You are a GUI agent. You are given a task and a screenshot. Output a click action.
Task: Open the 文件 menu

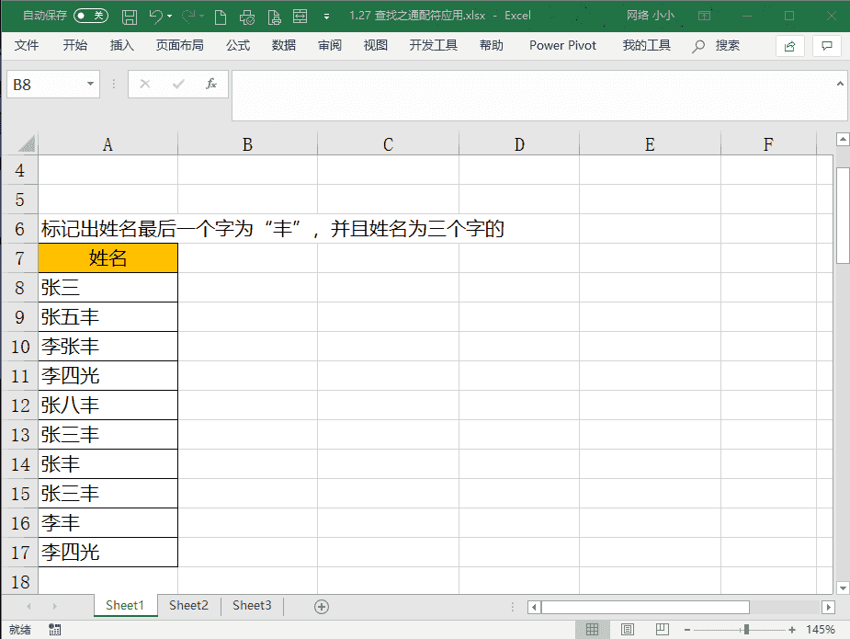click(27, 46)
